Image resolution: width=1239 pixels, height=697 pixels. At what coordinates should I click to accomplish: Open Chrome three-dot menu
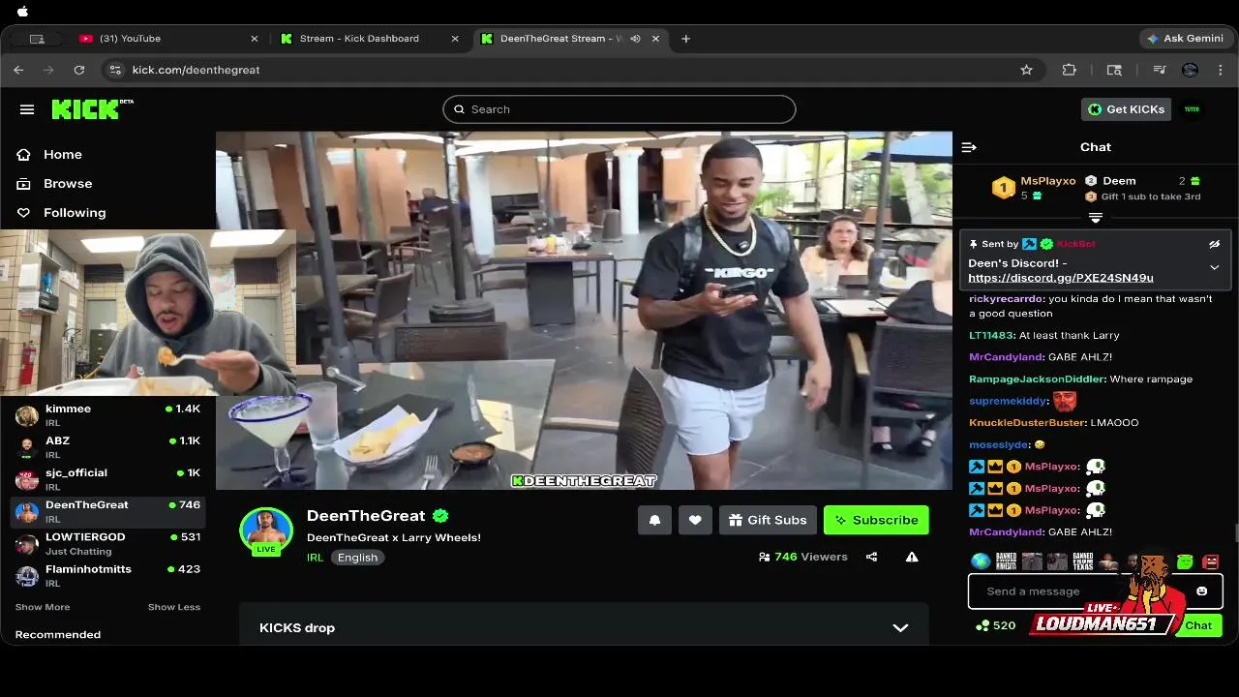[1221, 70]
